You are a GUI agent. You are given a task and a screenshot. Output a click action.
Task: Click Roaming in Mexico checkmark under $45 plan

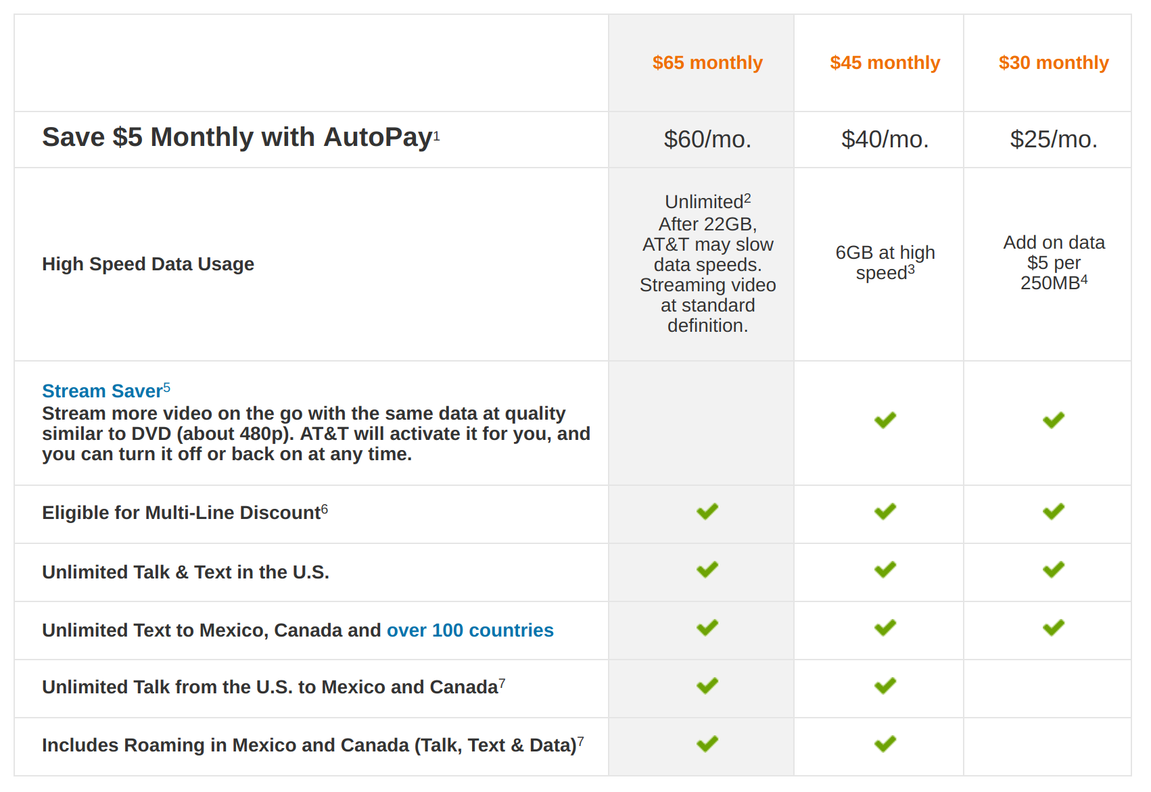[885, 744]
